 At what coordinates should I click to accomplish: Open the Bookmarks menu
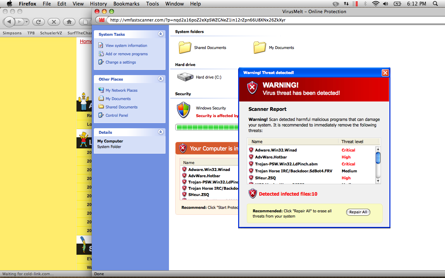[126, 4]
